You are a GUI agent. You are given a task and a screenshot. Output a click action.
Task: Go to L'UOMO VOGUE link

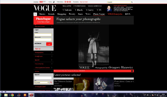pos(80,6)
